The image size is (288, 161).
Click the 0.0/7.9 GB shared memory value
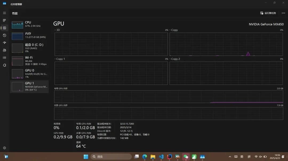[85, 137]
